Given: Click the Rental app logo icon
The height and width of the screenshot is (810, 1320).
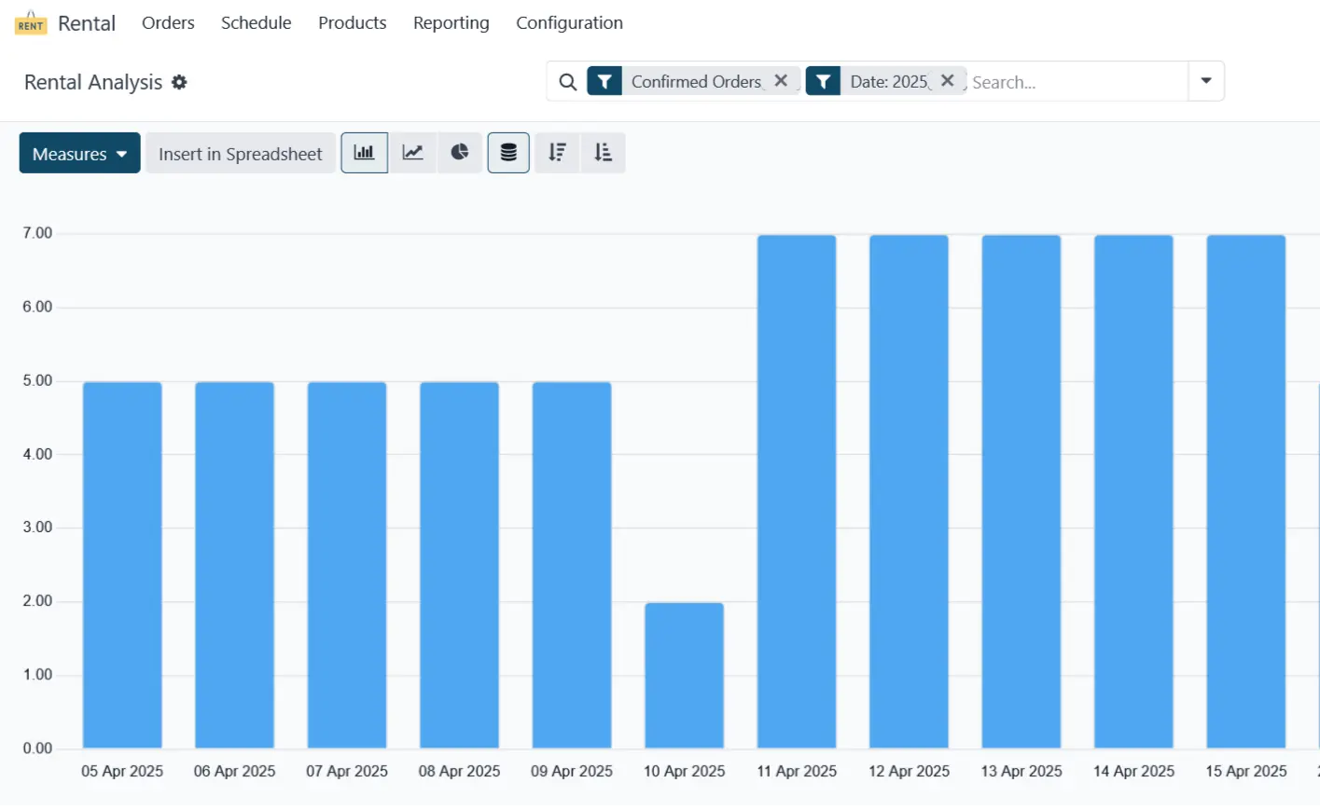Looking at the screenshot, I should [31, 23].
